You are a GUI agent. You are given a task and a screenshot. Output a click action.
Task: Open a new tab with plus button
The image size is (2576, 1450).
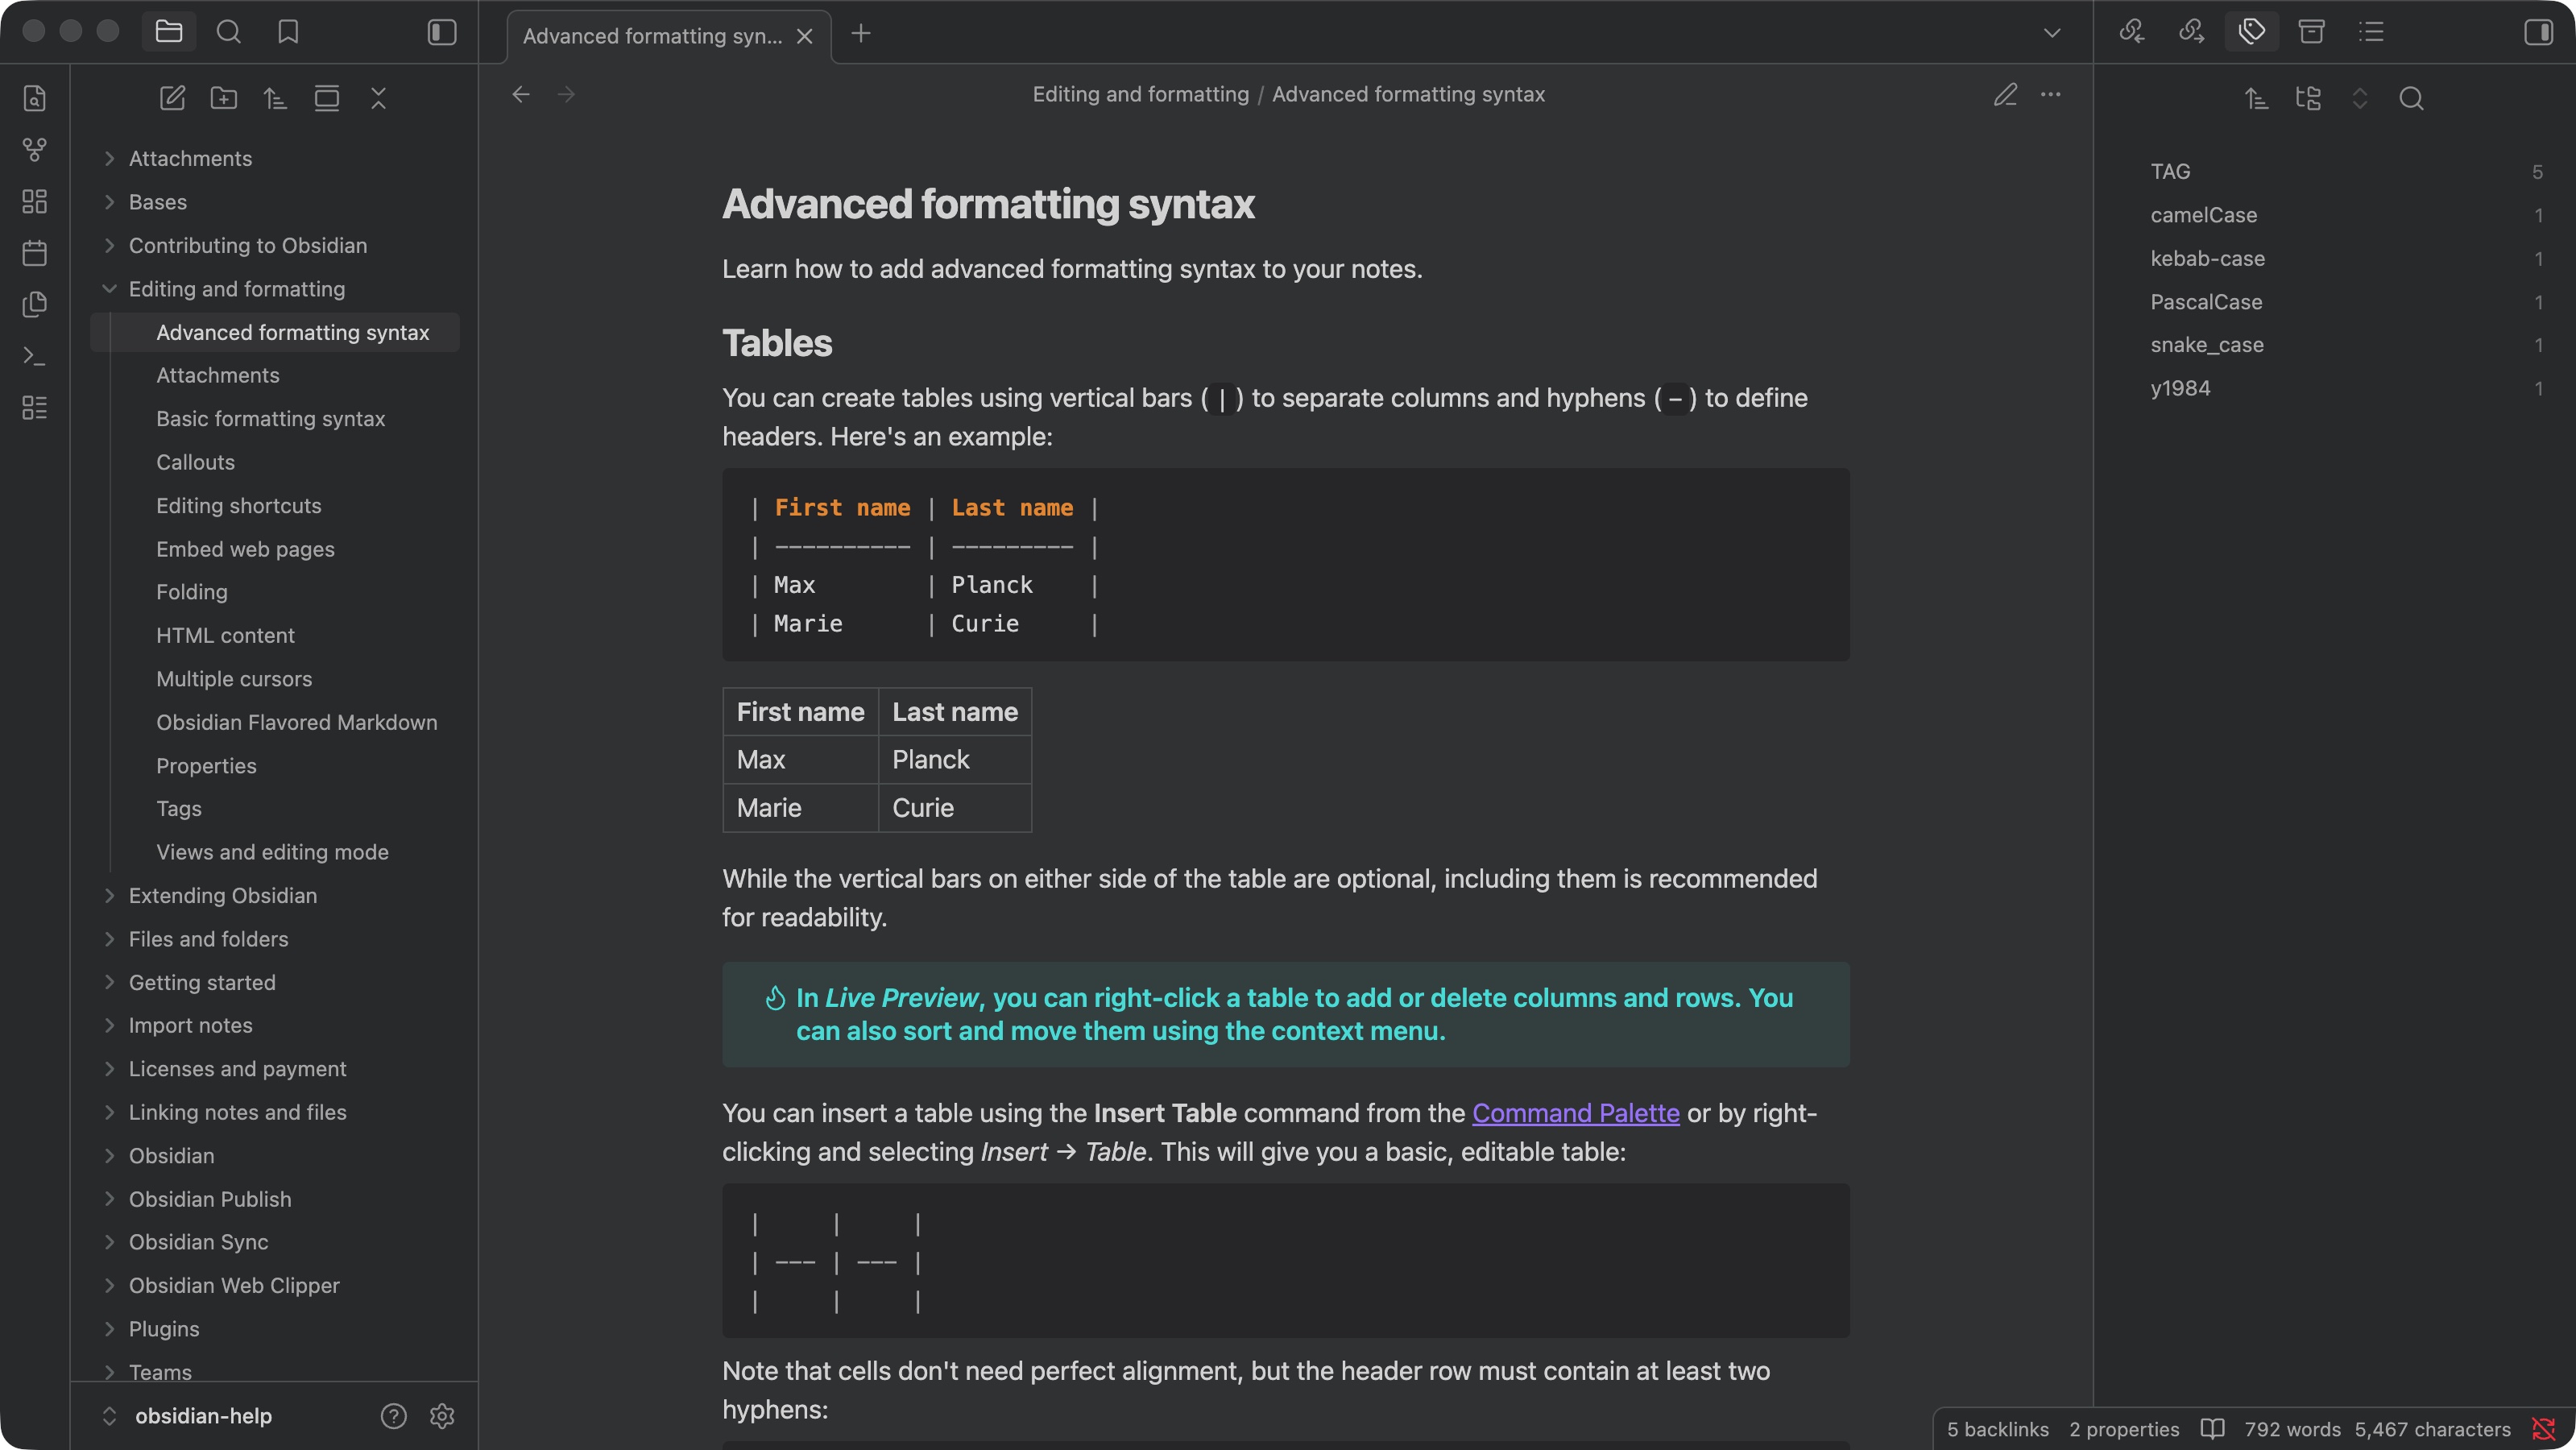click(861, 34)
